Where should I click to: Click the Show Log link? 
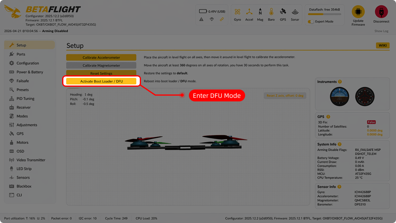pos(381,31)
